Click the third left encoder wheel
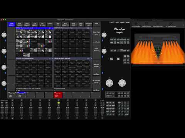Viewport: 185px width, 138px height. [x=4, y=67]
